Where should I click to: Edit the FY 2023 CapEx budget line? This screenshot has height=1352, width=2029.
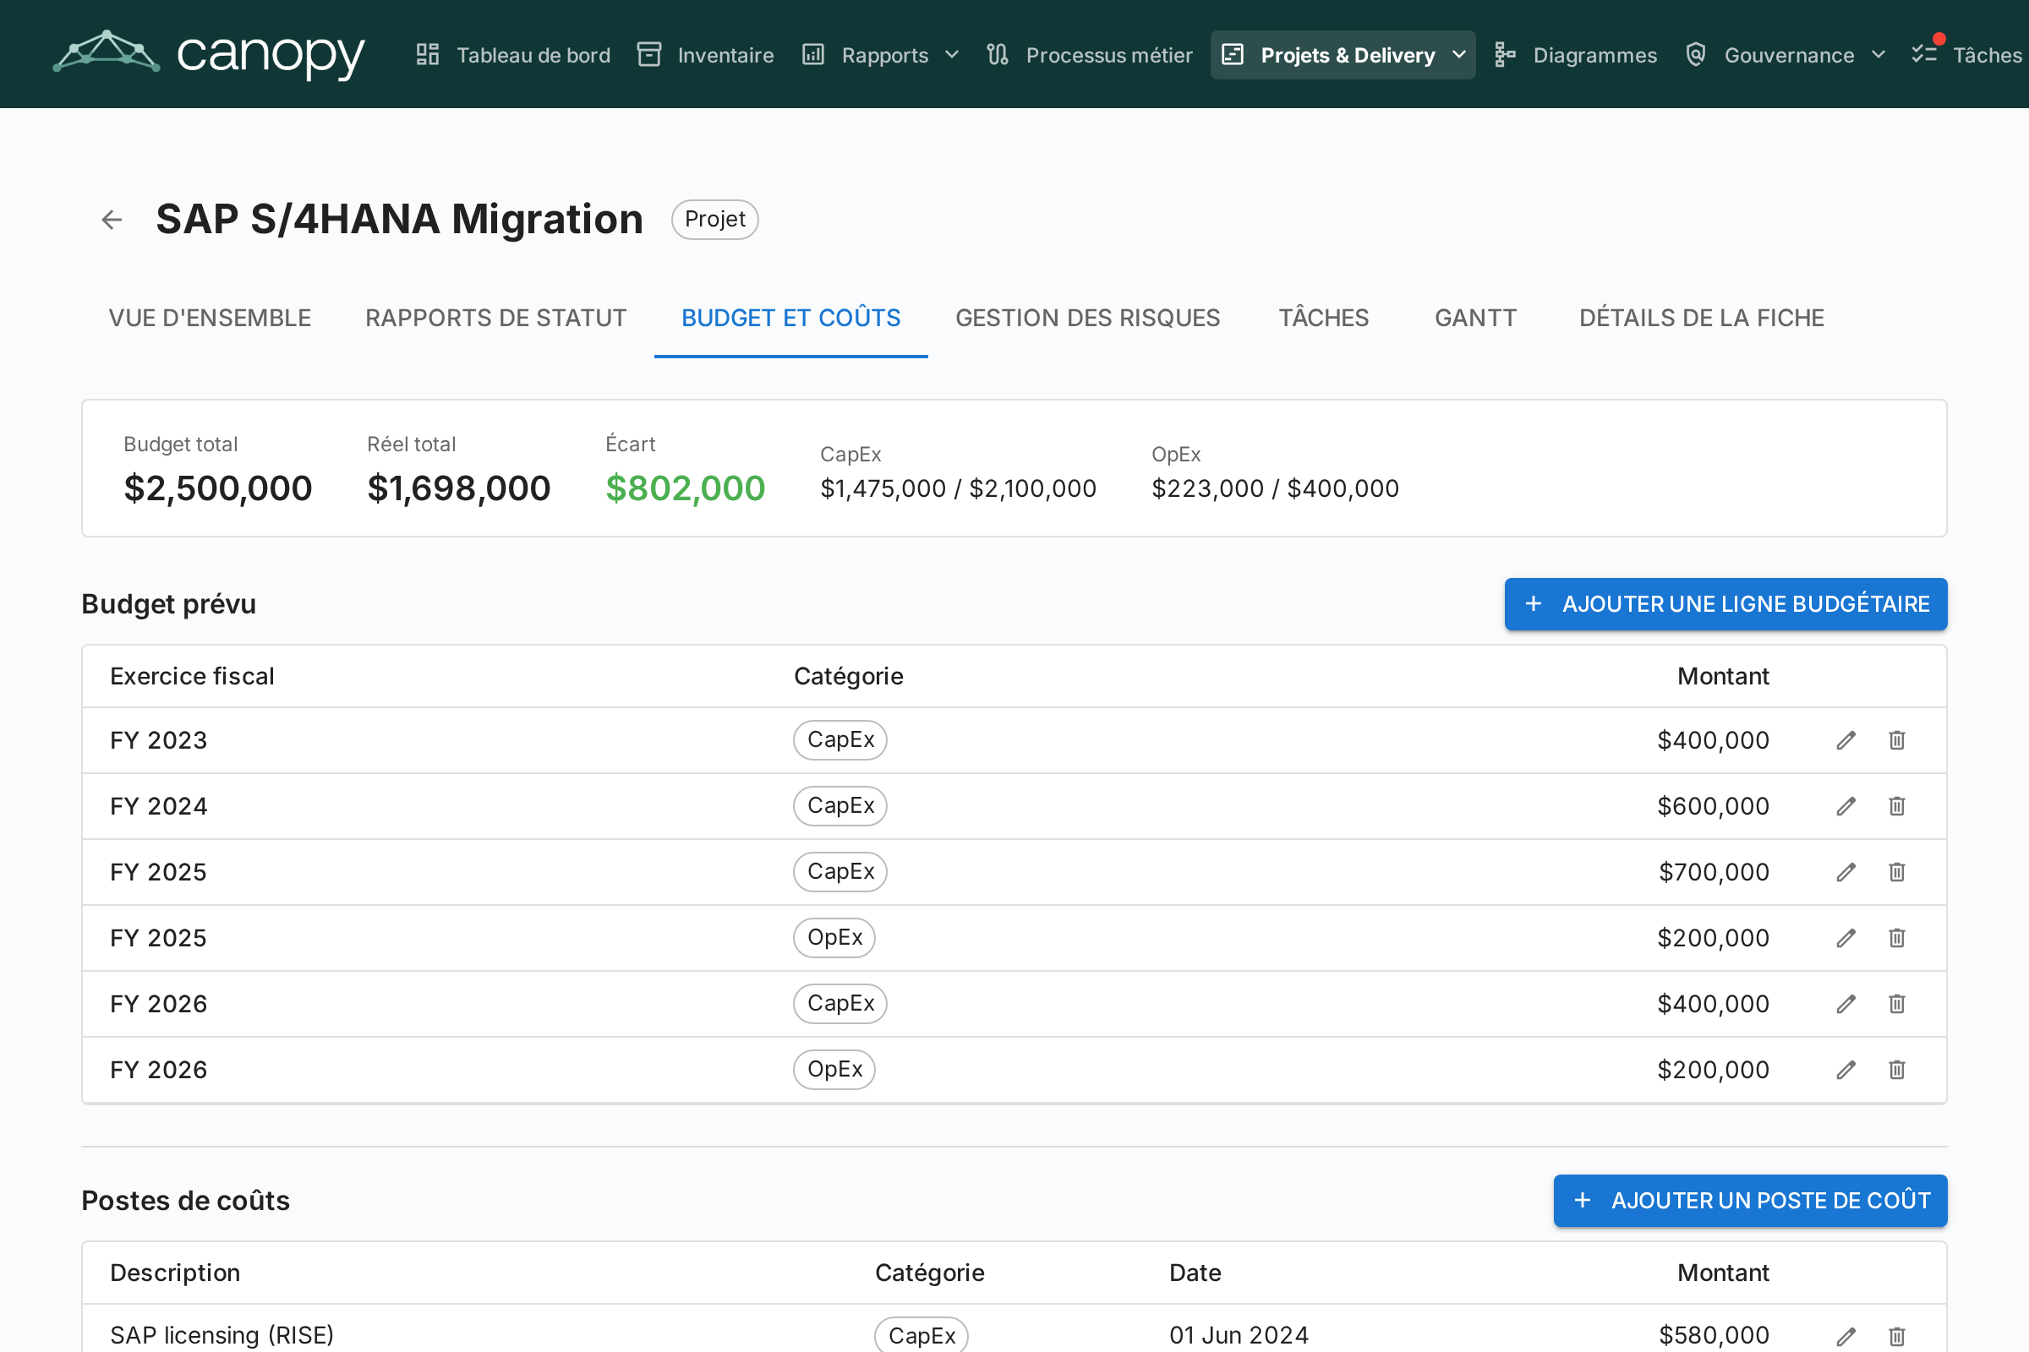coord(1846,741)
